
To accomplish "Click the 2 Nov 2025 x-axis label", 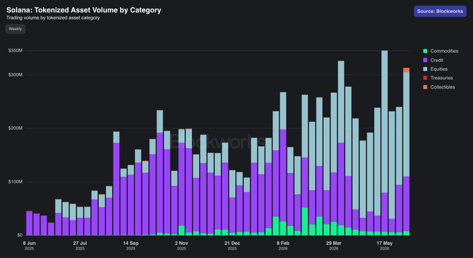I will click(182, 245).
